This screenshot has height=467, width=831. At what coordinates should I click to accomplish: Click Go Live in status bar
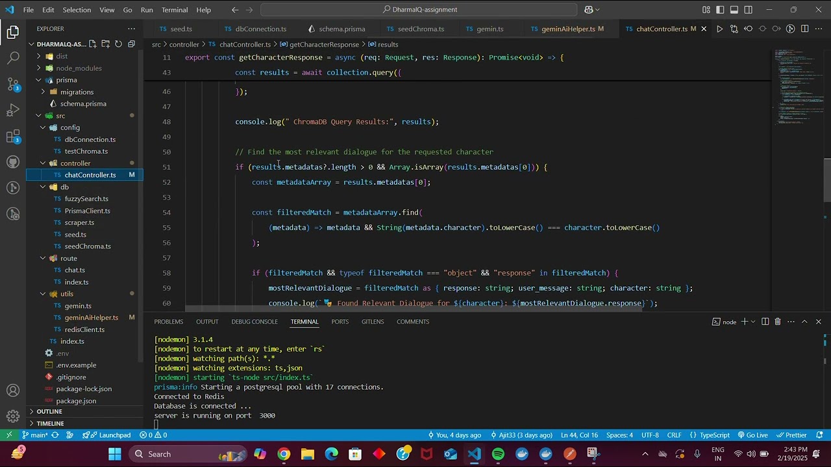pos(752,435)
